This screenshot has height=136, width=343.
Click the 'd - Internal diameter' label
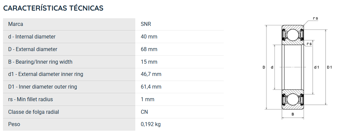point(32,37)
